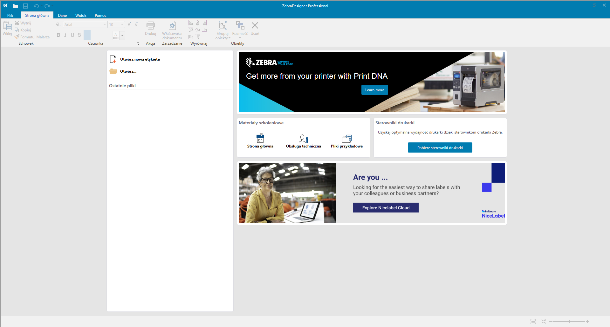Switch to the Strona główna ribbon tab
Viewport: 610px width, 327px height.
[x=37, y=15]
